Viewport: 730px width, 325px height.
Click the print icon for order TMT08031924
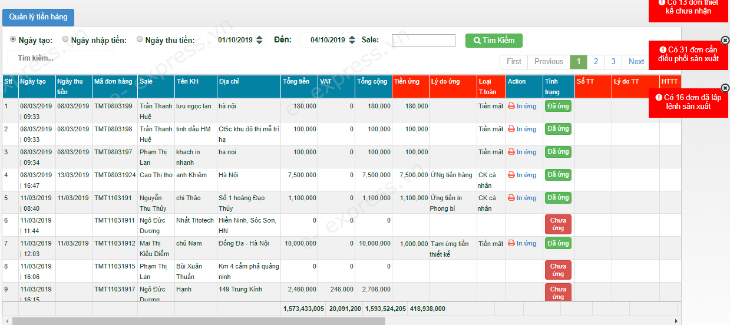(x=511, y=175)
